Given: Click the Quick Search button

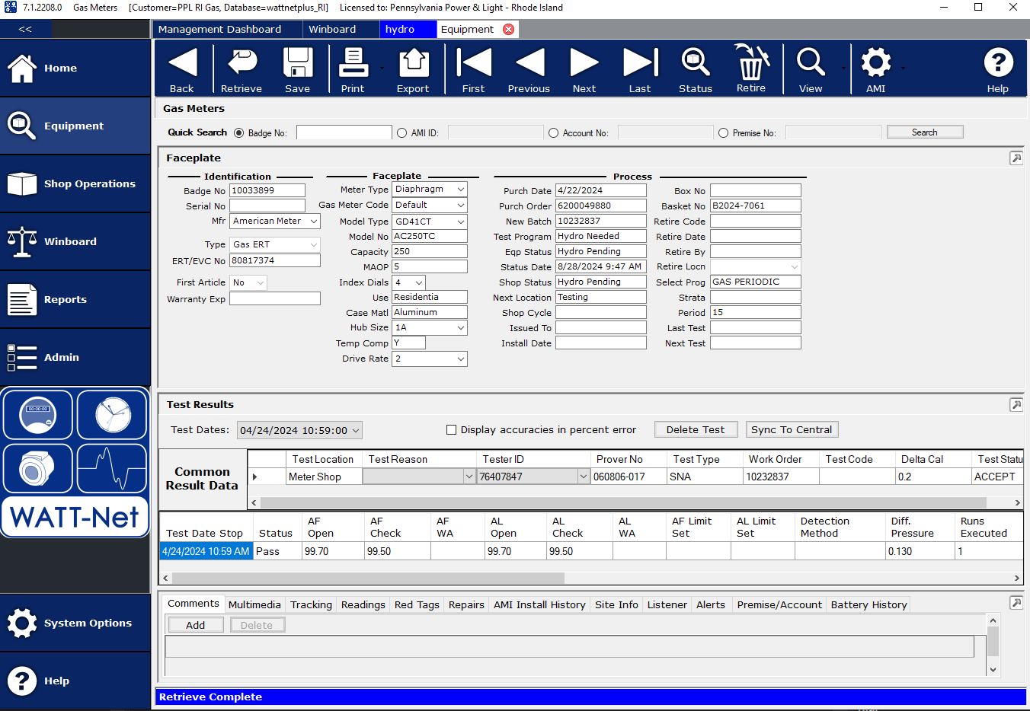Looking at the screenshot, I should [x=925, y=132].
